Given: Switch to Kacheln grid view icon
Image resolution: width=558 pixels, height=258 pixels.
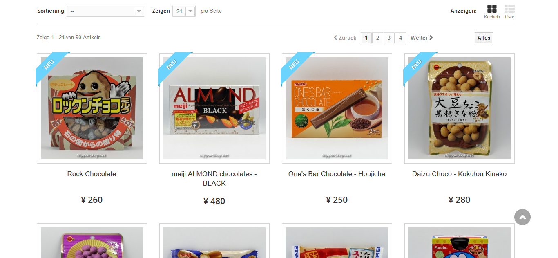Looking at the screenshot, I should point(492,9).
